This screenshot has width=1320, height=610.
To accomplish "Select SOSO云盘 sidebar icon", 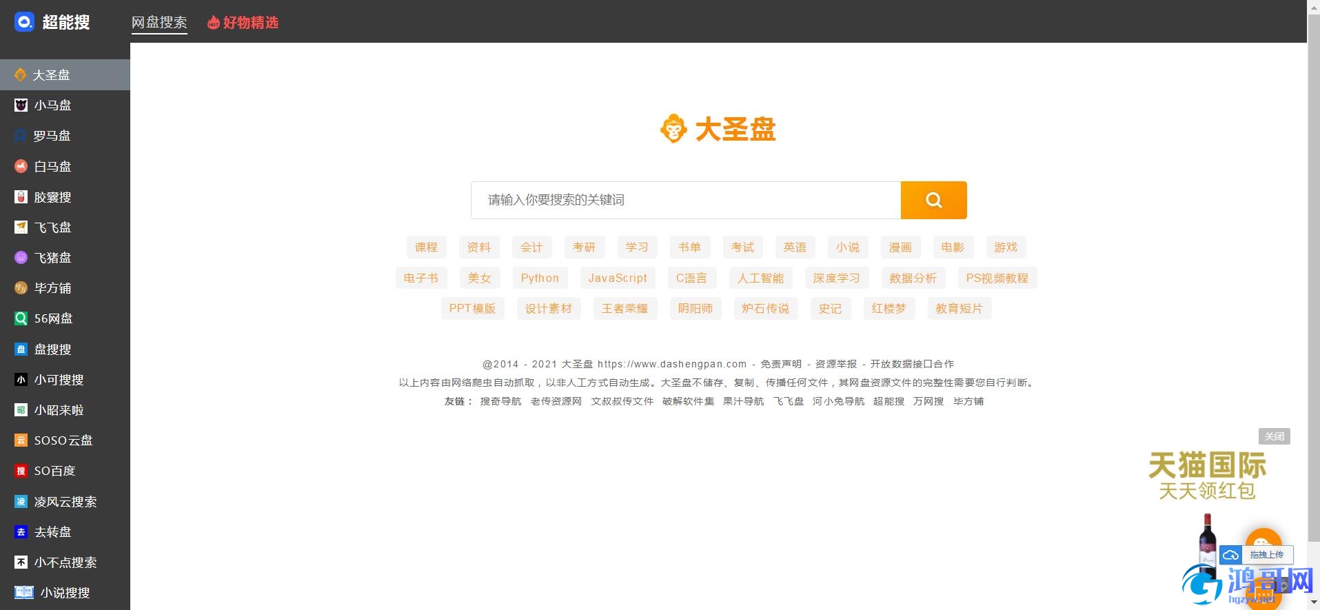I will click(x=21, y=440).
